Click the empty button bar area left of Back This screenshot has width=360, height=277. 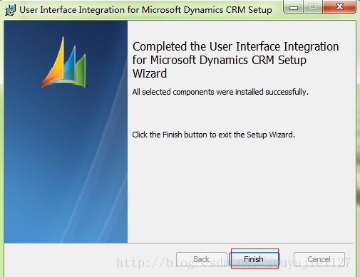[x=91, y=260]
